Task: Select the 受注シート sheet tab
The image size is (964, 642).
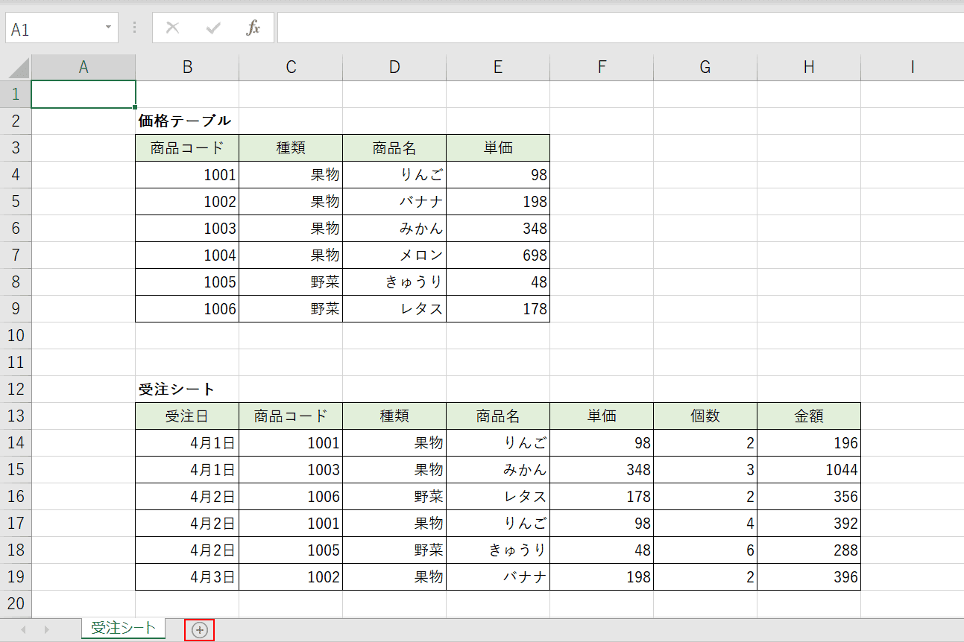Action: point(124,628)
